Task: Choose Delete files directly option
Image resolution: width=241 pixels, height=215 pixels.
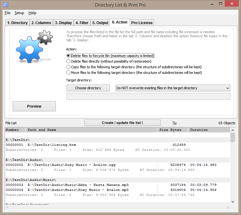Action: [x=68, y=61]
